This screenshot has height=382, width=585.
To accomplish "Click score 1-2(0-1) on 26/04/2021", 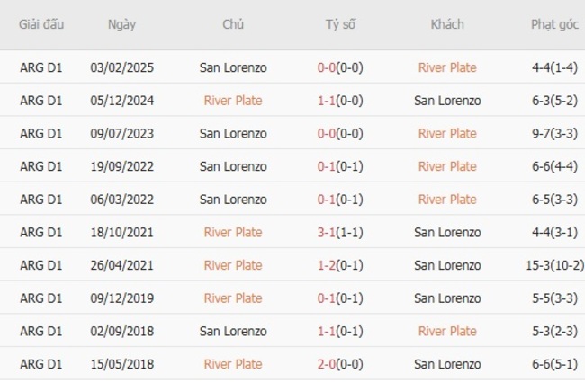I will pos(340,265).
